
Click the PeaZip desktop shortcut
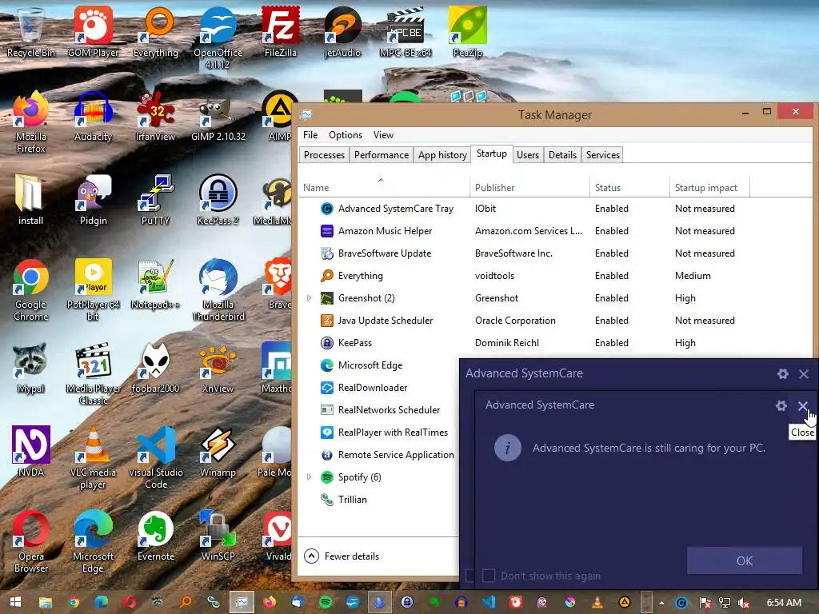pos(467,31)
